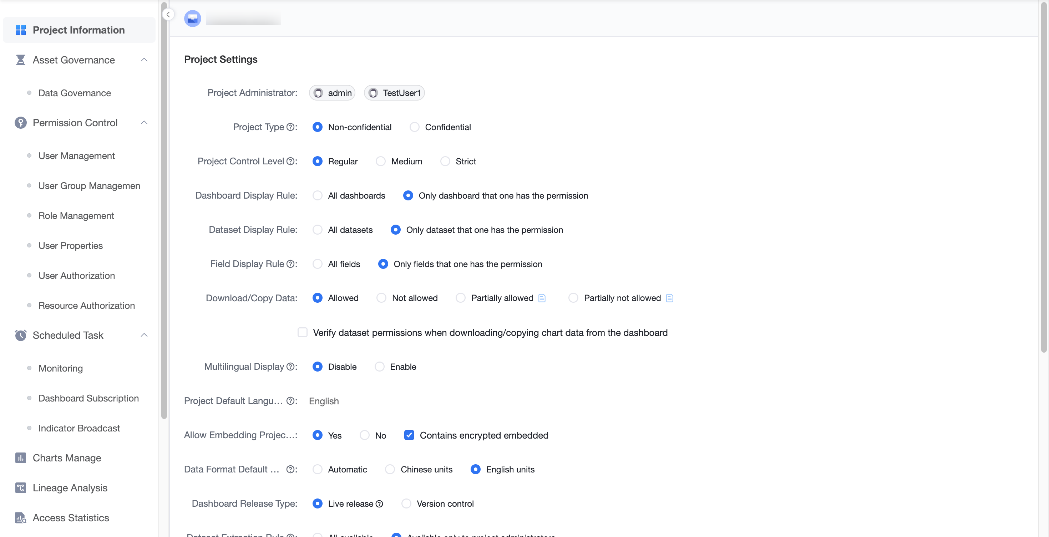Screen dimensions: 1049x537
Task: Click the project avatar icon in header
Action: click(193, 18)
